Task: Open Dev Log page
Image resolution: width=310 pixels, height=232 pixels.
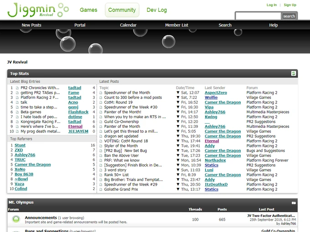Action: (157, 10)
